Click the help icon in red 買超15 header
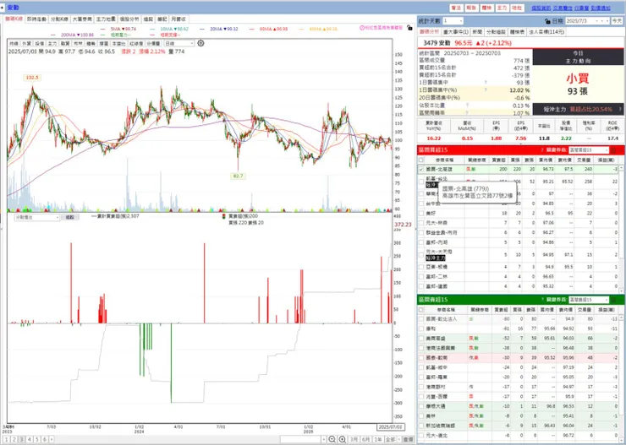The image size is (626, 445). point(542,149)
